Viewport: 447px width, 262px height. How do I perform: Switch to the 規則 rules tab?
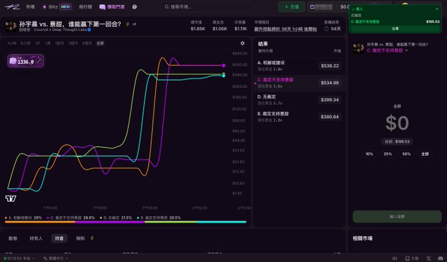click(80, 238)
